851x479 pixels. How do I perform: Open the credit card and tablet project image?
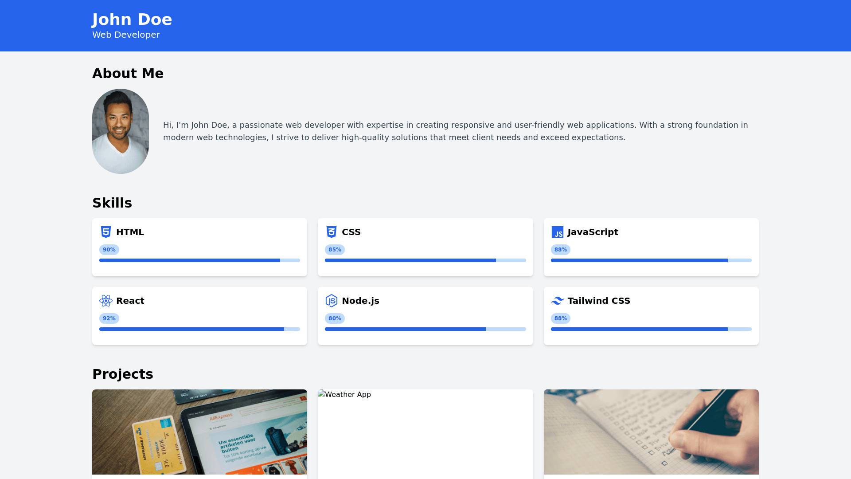[199, 432]
